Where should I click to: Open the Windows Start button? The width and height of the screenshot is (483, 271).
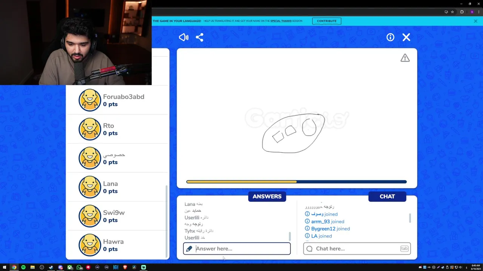(5, 267)
